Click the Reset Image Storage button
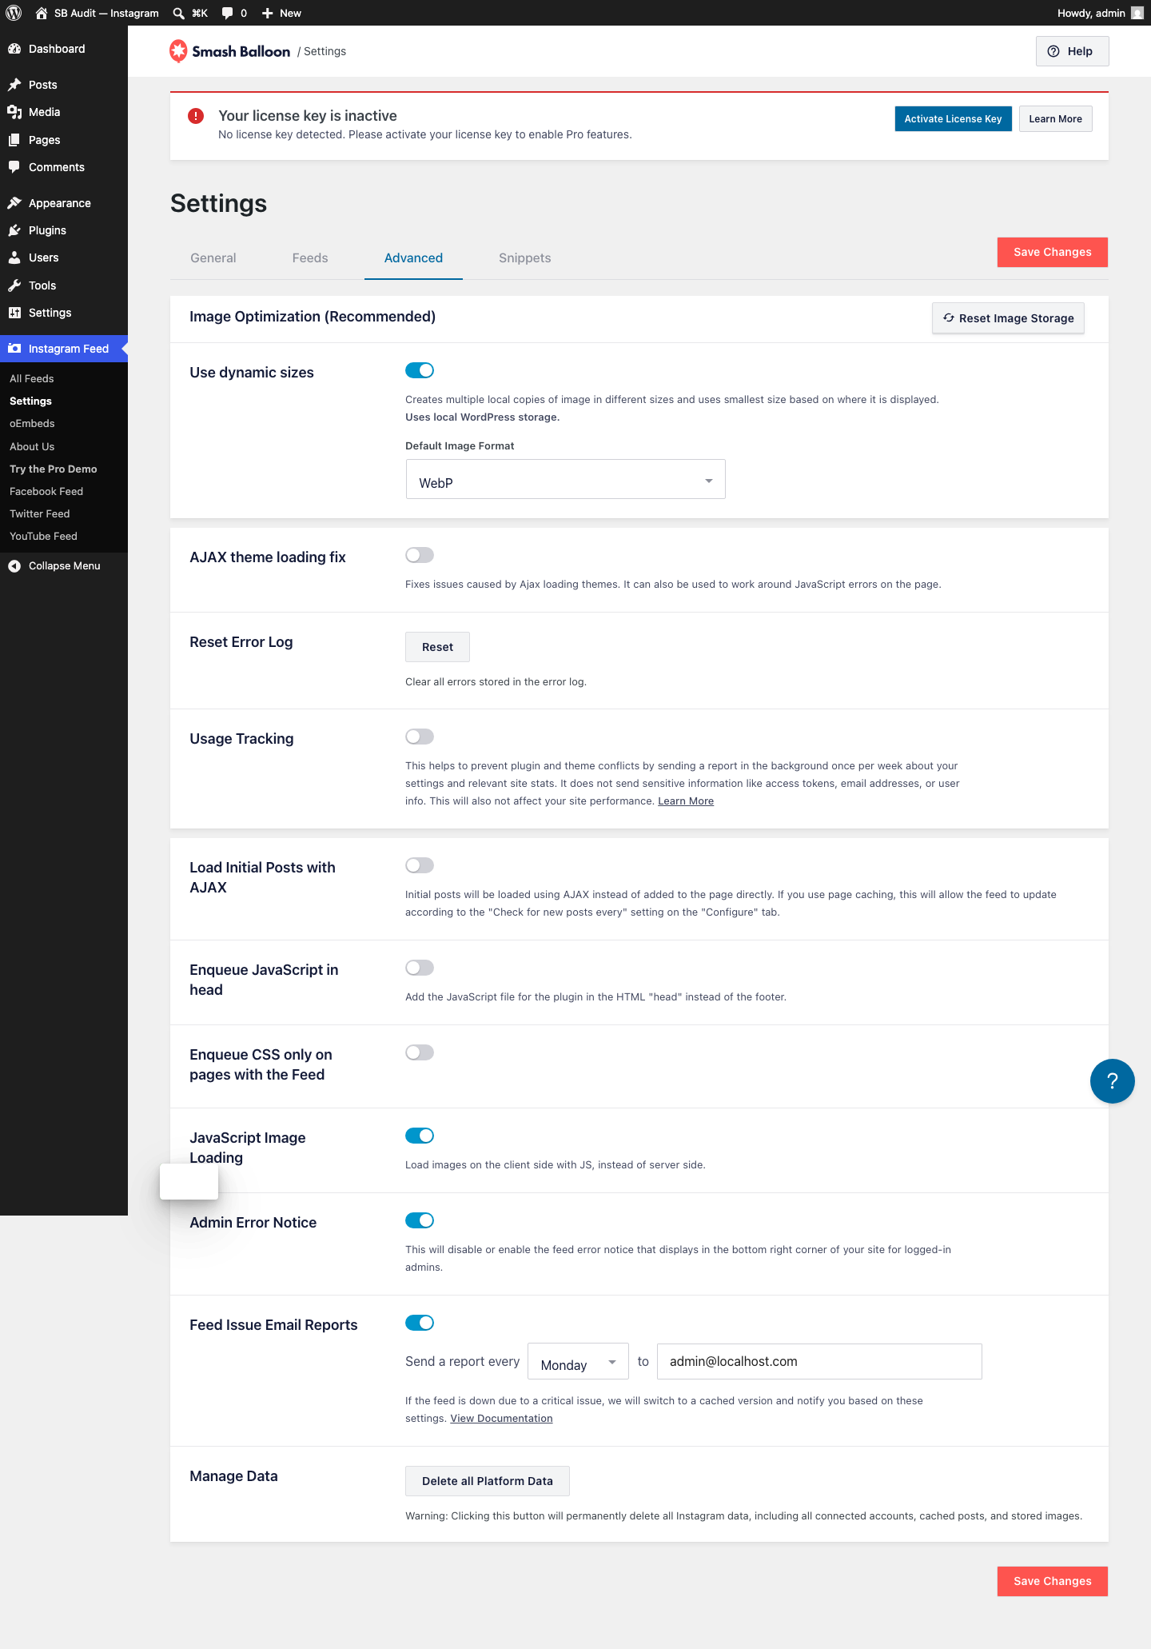Image resolution: width=1151 pixels, height=1649 pixels. click(1008, 318)
